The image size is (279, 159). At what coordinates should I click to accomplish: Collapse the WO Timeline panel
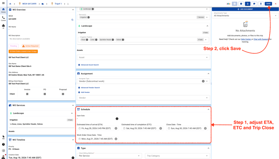click(x=73, y=140)
